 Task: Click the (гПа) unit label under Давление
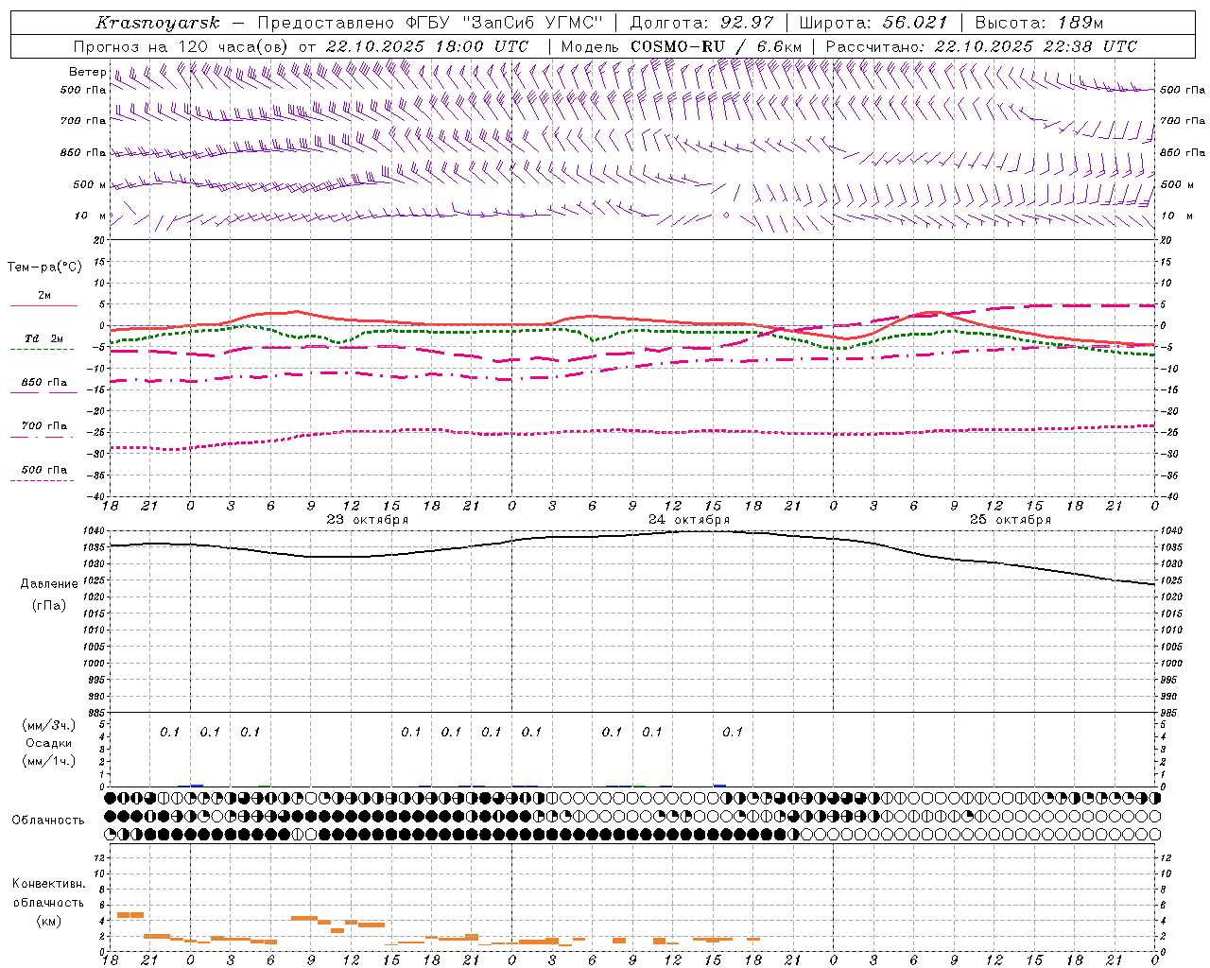pyautogui.click(x=49, y=605)
